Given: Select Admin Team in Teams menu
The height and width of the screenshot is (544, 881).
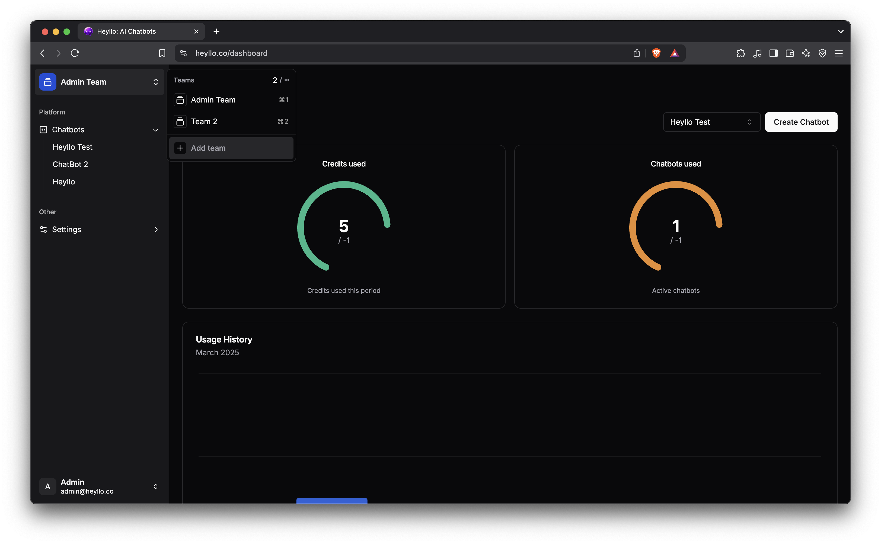Looking at the screenshot, I should [231, 100].
